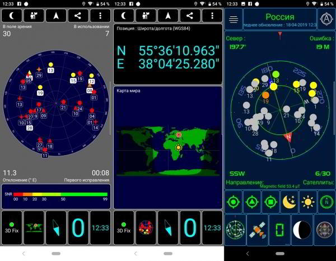Open three-dot overflow menu above the position panel

click(x=212, y=16)
